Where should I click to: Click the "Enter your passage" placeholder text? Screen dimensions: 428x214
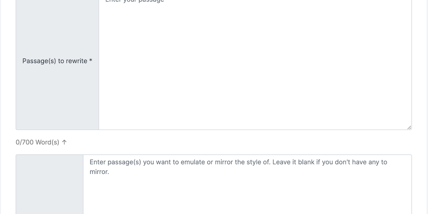[x=135, y=1]
